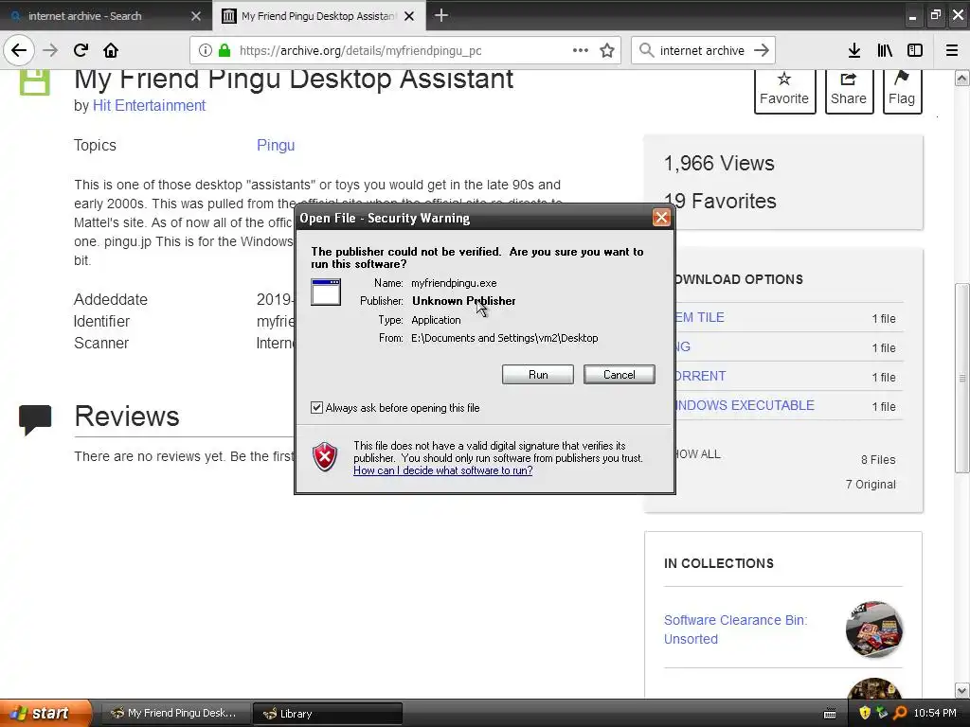Open Hit Entertainment creator link
This screenshot has height=727, width=970.
[x=149, y=106]
